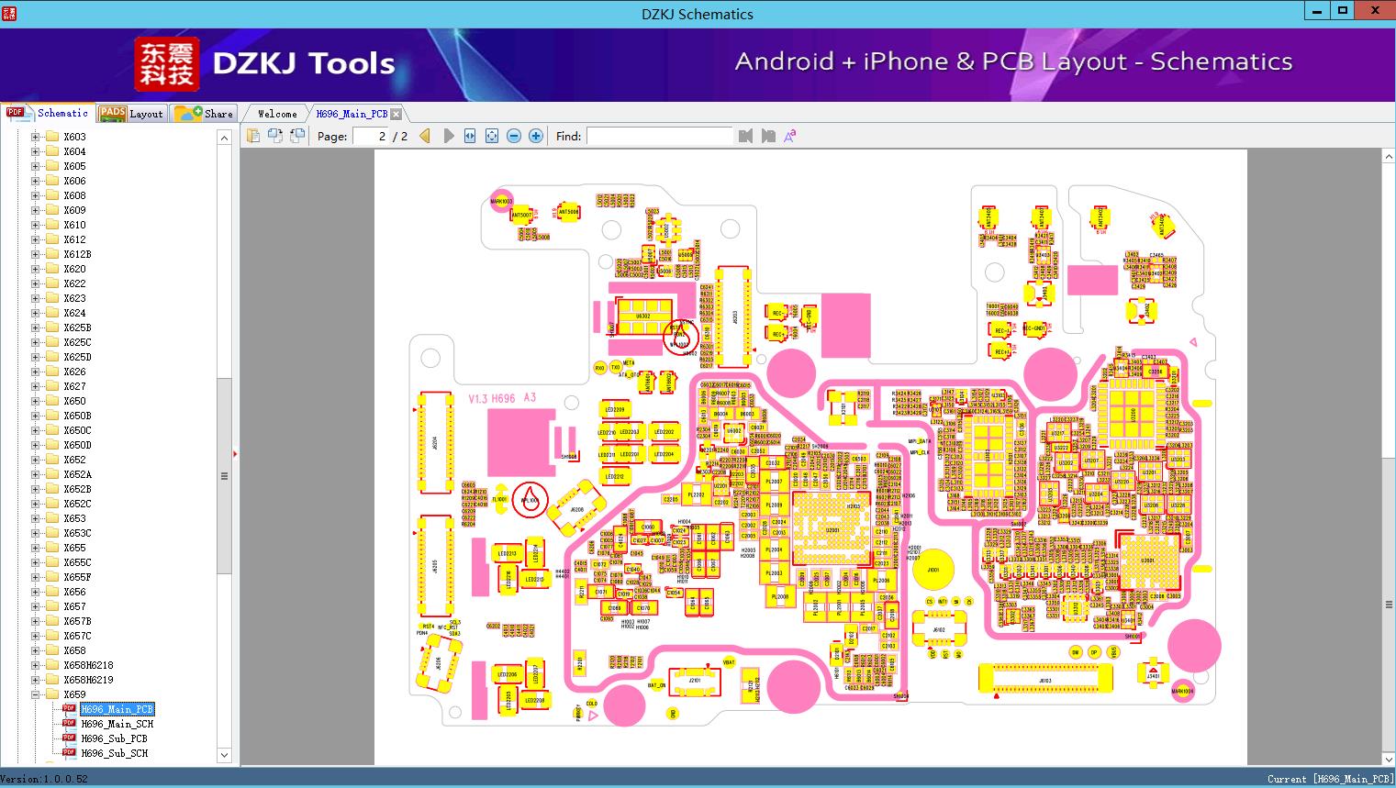The image size is (1396, 788).
Task: Open the H696_Sub_SCH file
Action: tap(114, 753)
